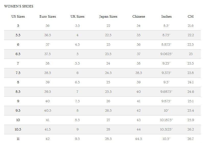Select the 8.875" inches value

click(x=166, y=45)
